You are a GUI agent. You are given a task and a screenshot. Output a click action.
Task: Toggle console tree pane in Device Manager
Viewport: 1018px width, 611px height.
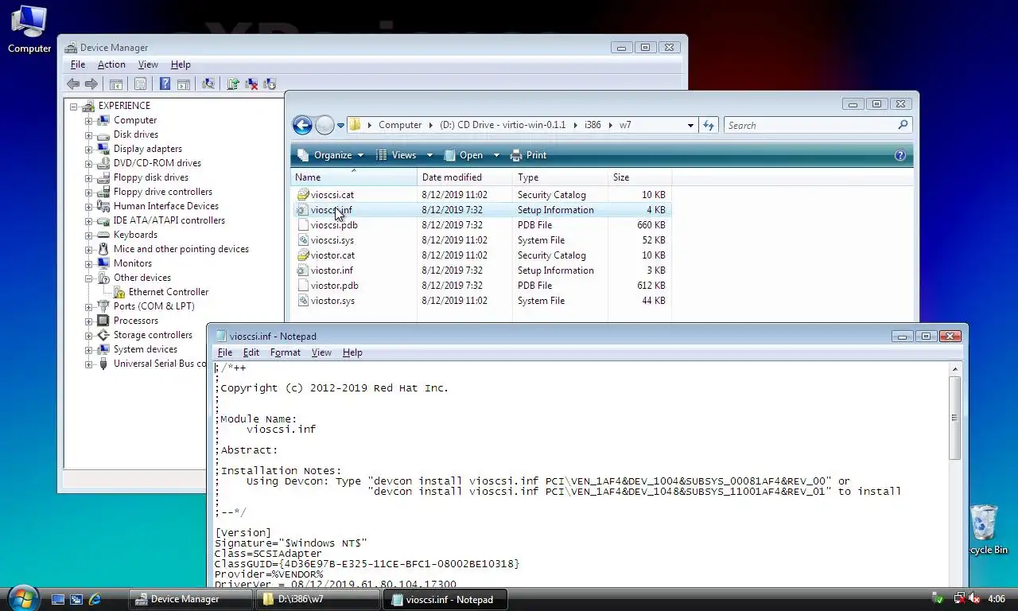tap(116, 84)
